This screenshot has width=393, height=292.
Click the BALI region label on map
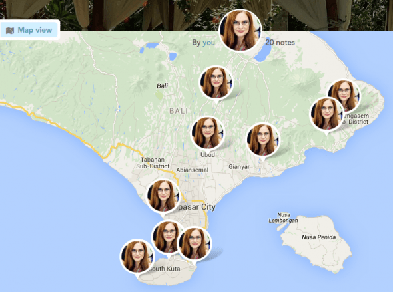coord(179,111)
